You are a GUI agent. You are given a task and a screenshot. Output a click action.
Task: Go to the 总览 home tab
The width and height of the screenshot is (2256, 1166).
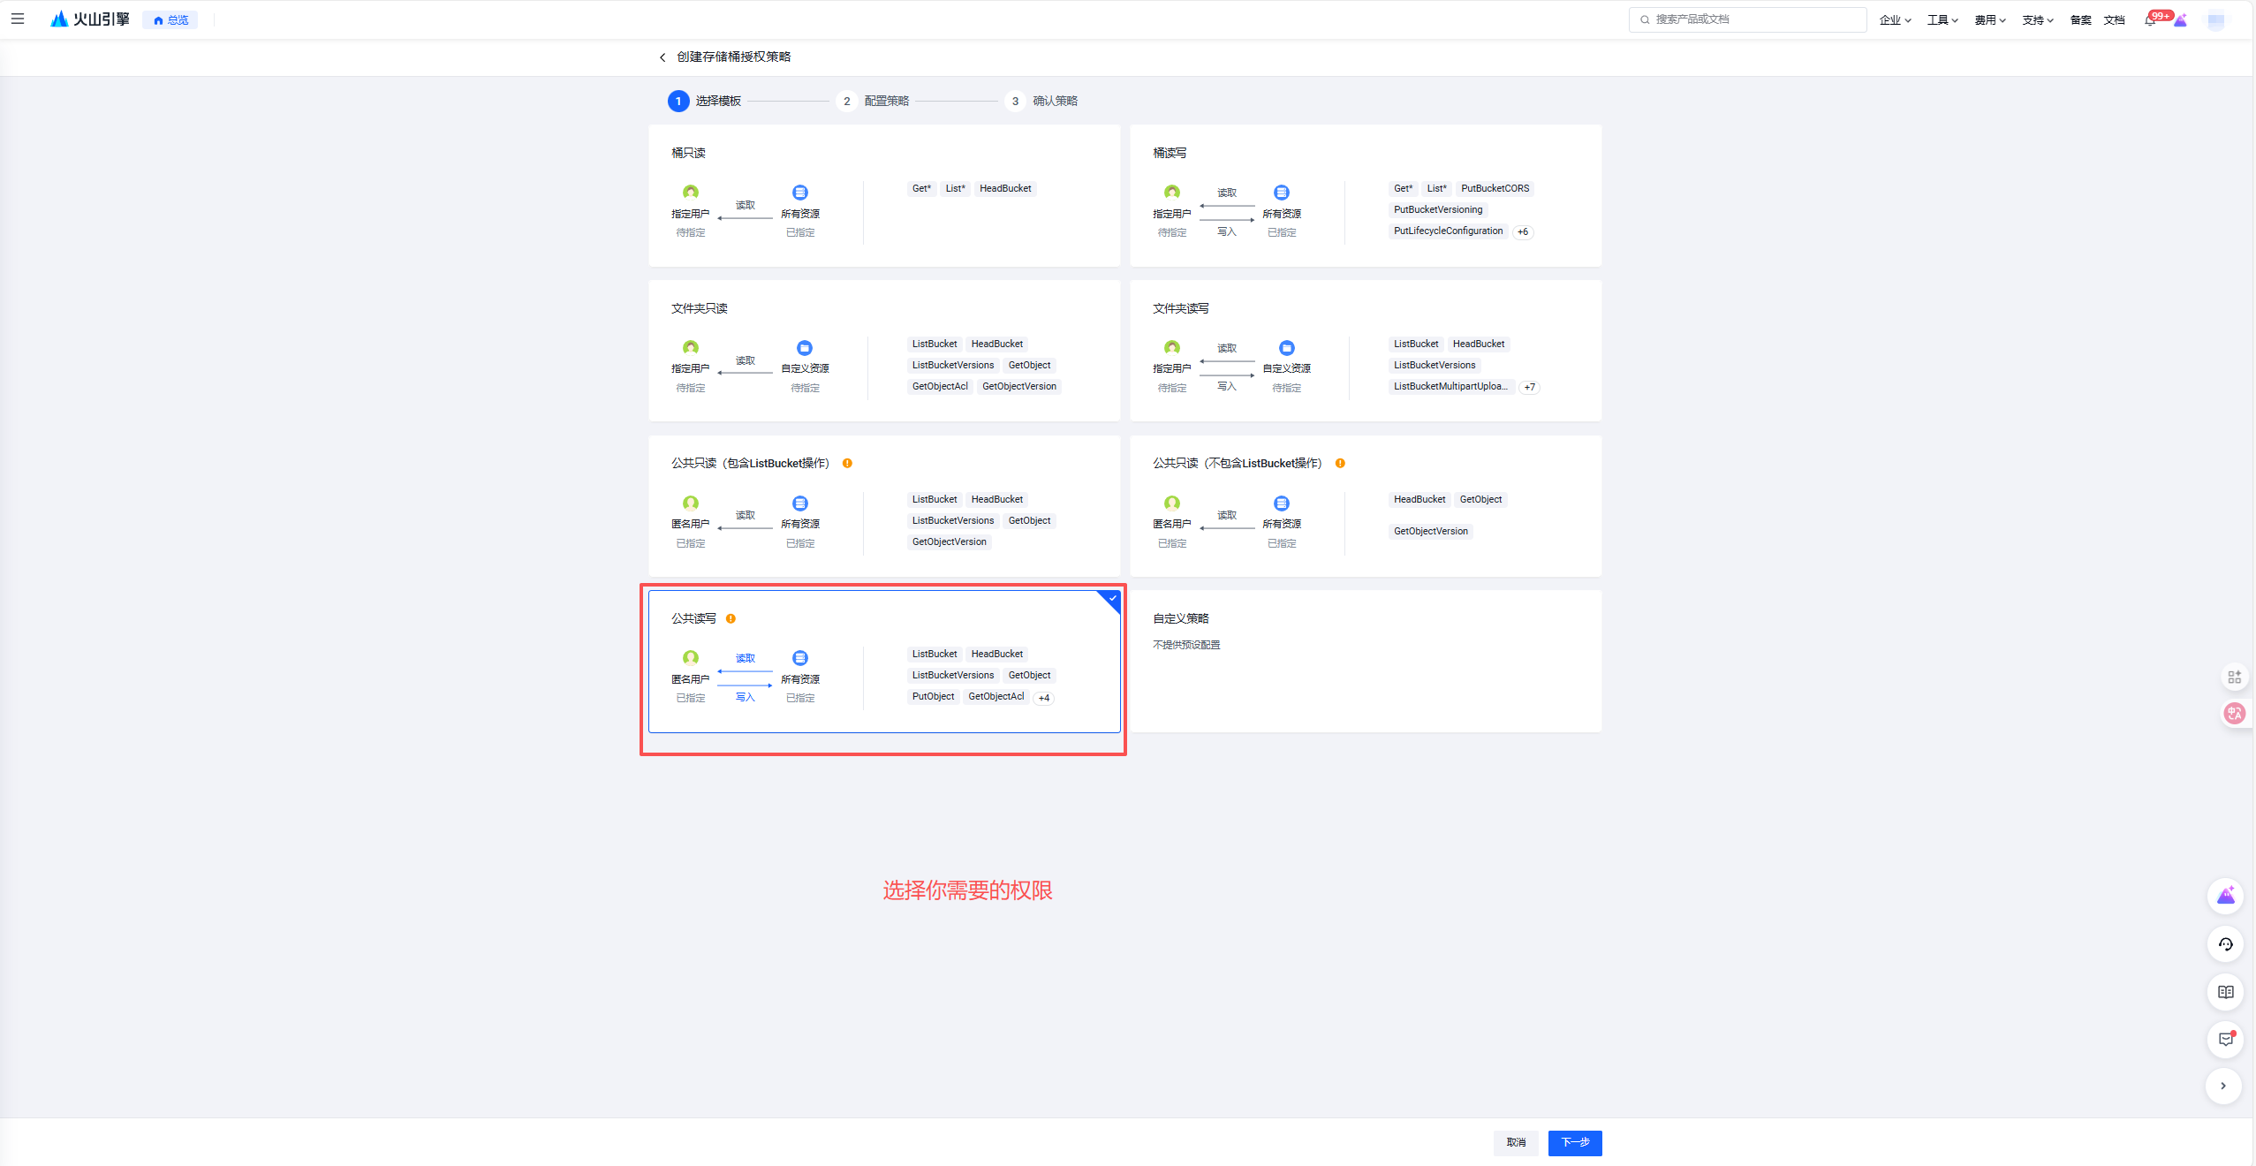(x=170, y=20)
